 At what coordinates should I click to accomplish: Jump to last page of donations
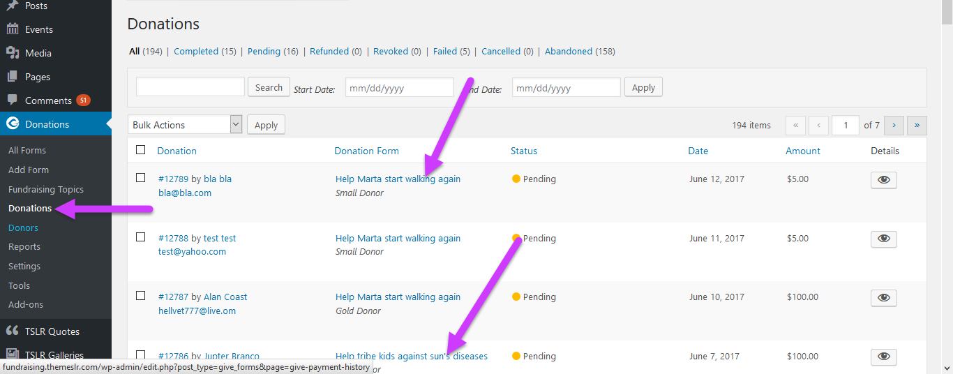916,126
